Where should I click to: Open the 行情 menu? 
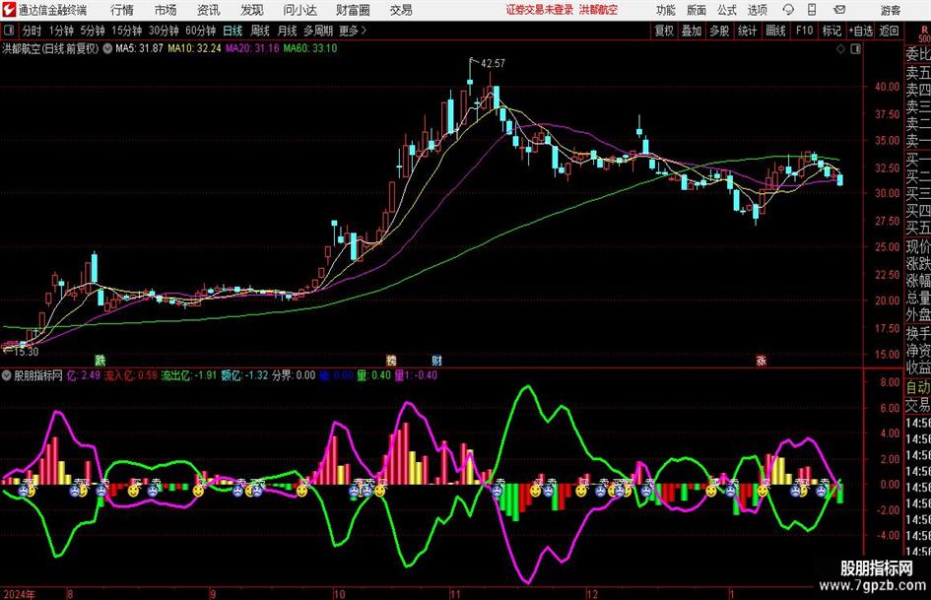click(x=122, y=10)
